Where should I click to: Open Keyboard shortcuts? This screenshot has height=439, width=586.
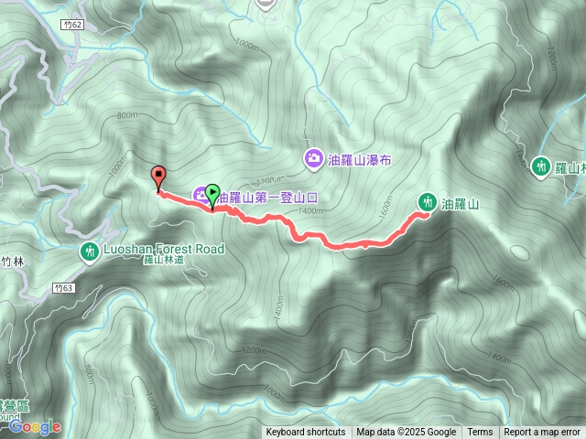click(306, 432)
